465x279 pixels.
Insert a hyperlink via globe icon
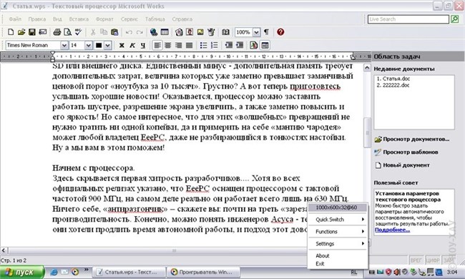154,32
